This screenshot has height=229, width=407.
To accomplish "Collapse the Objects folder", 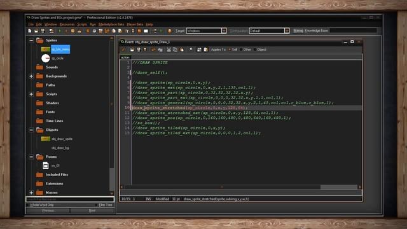I will click(x=31, y=130).
